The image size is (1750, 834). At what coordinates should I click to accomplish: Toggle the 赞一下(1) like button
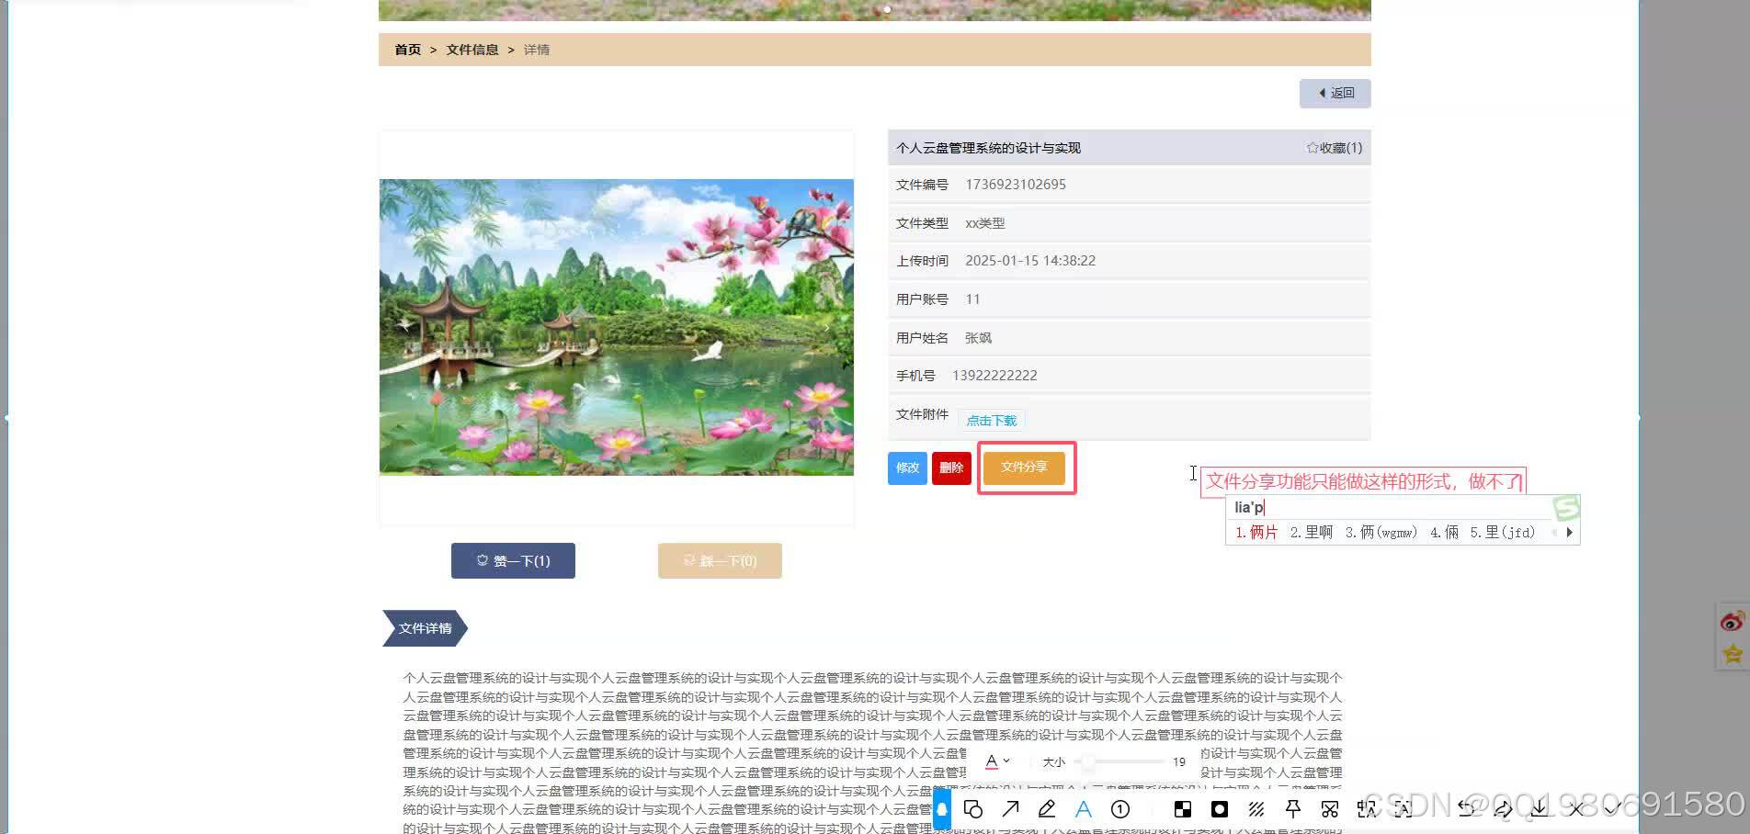coord(513,560)
